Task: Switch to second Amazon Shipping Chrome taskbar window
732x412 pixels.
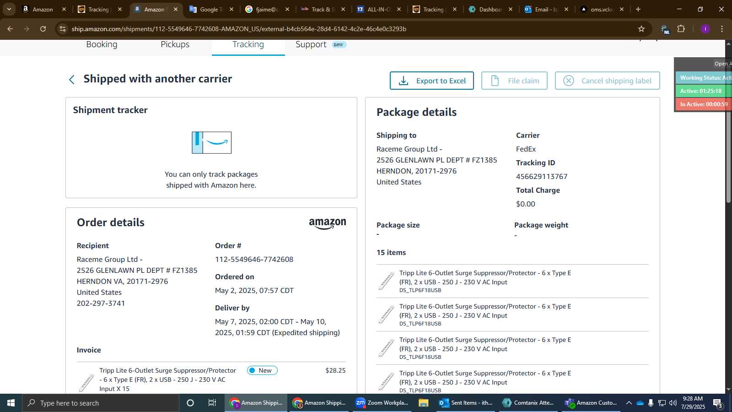Action: (x=319, y=403)
